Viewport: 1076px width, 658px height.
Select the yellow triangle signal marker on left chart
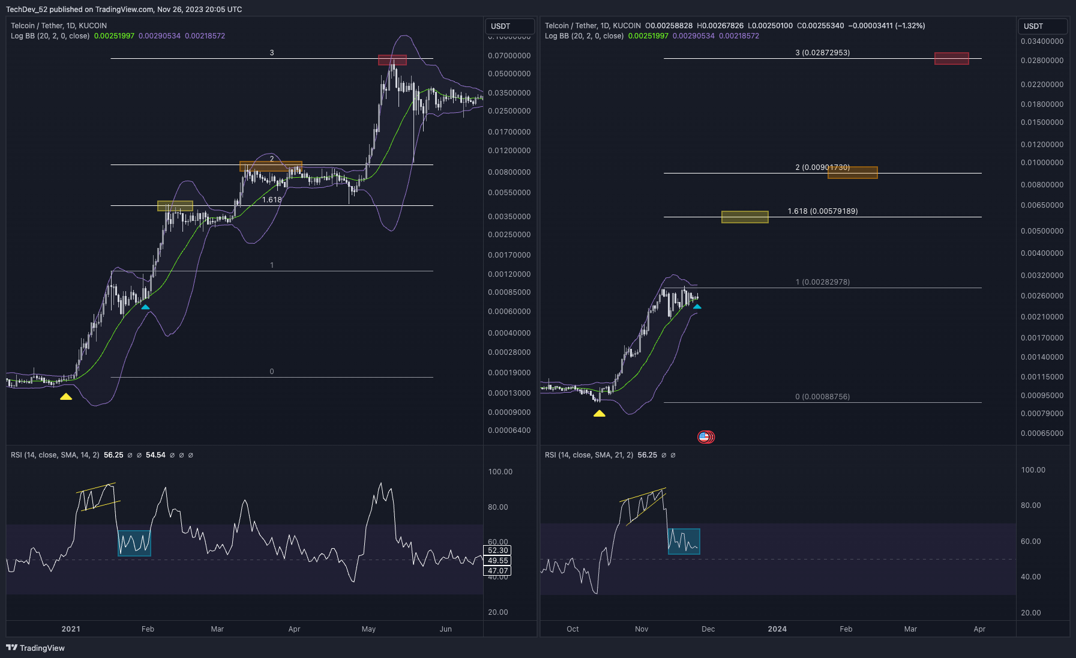[67, 396]
